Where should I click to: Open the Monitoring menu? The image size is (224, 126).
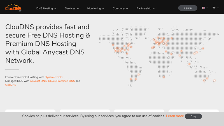pyautogui.click(x=96, y=8)
